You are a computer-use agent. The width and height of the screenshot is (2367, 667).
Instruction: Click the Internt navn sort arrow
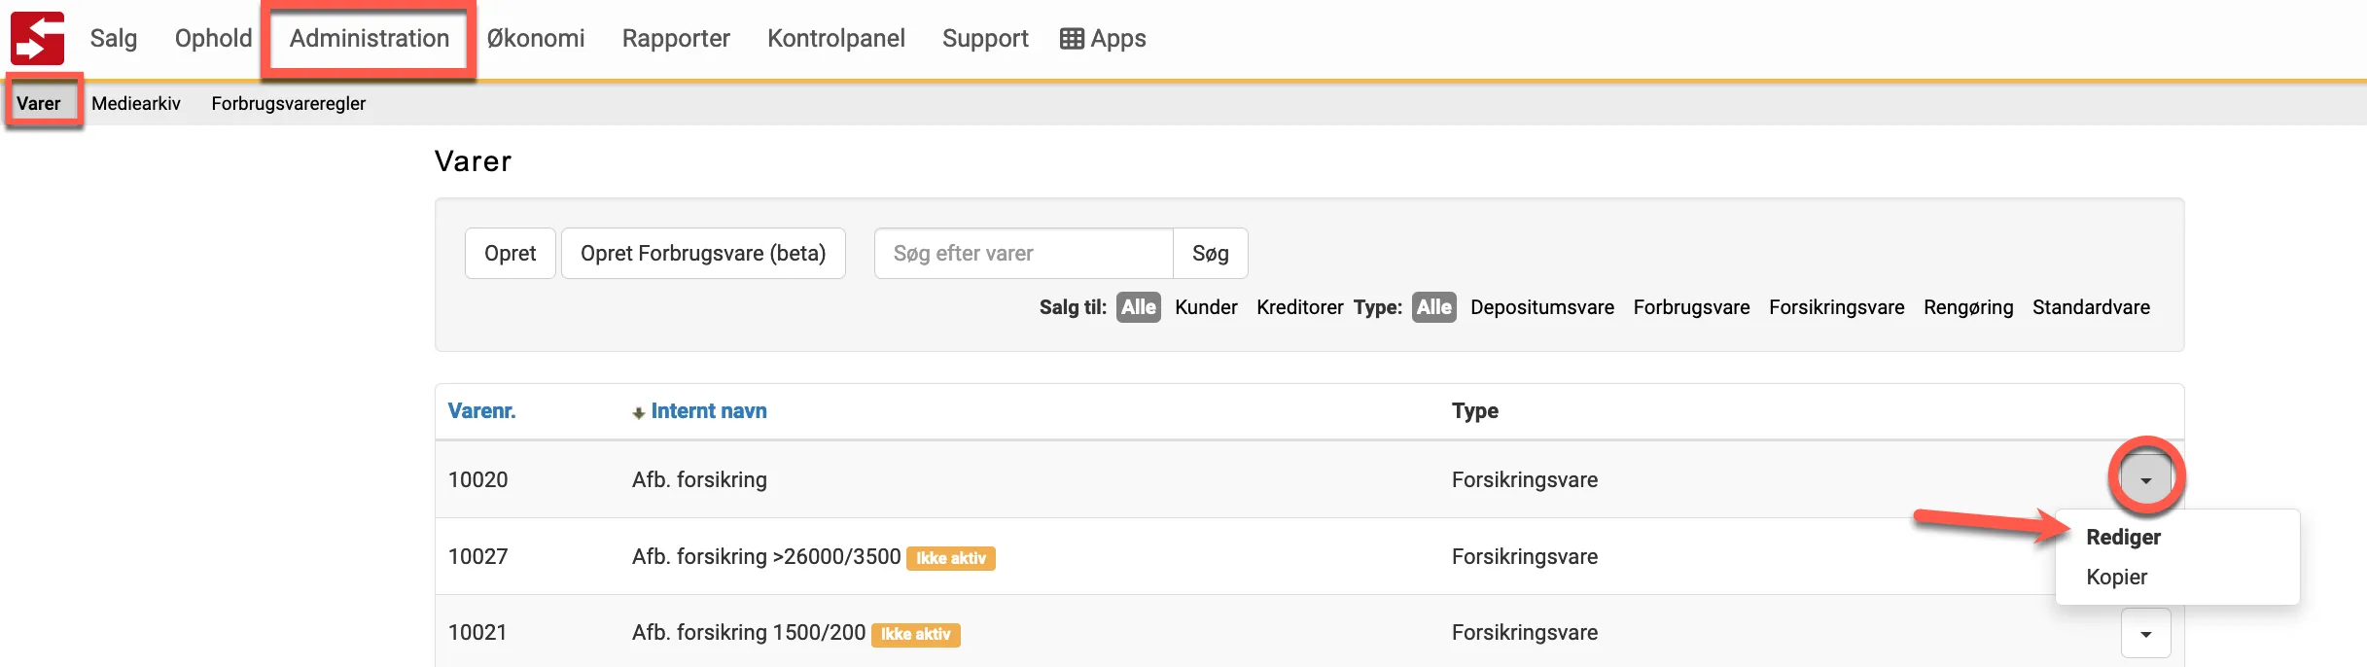point(638,412)
